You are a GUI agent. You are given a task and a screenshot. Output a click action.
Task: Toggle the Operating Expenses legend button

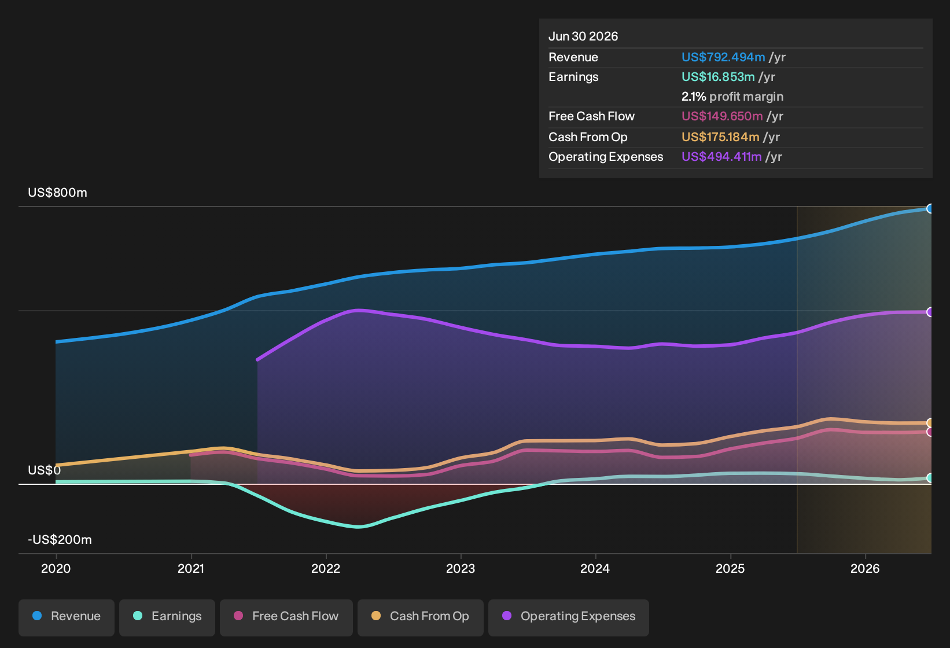[569, 617]
